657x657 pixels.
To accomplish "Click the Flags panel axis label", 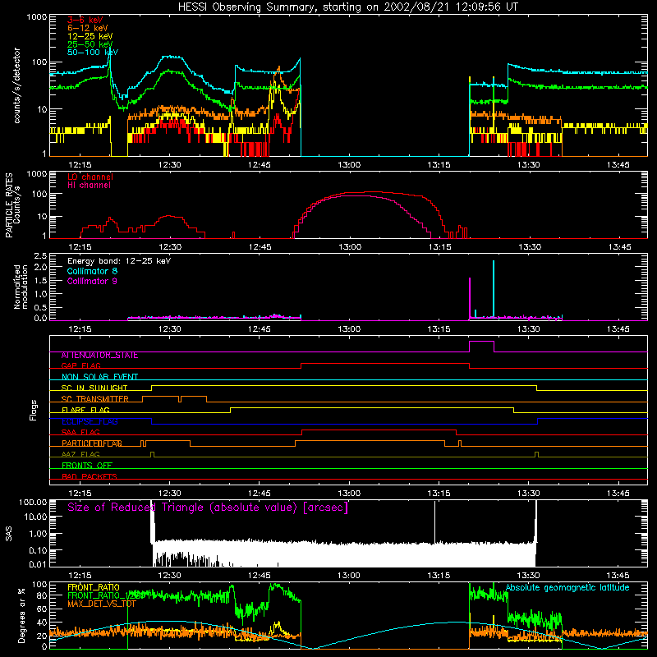I will pyautogui.click(x=33, y=410).
